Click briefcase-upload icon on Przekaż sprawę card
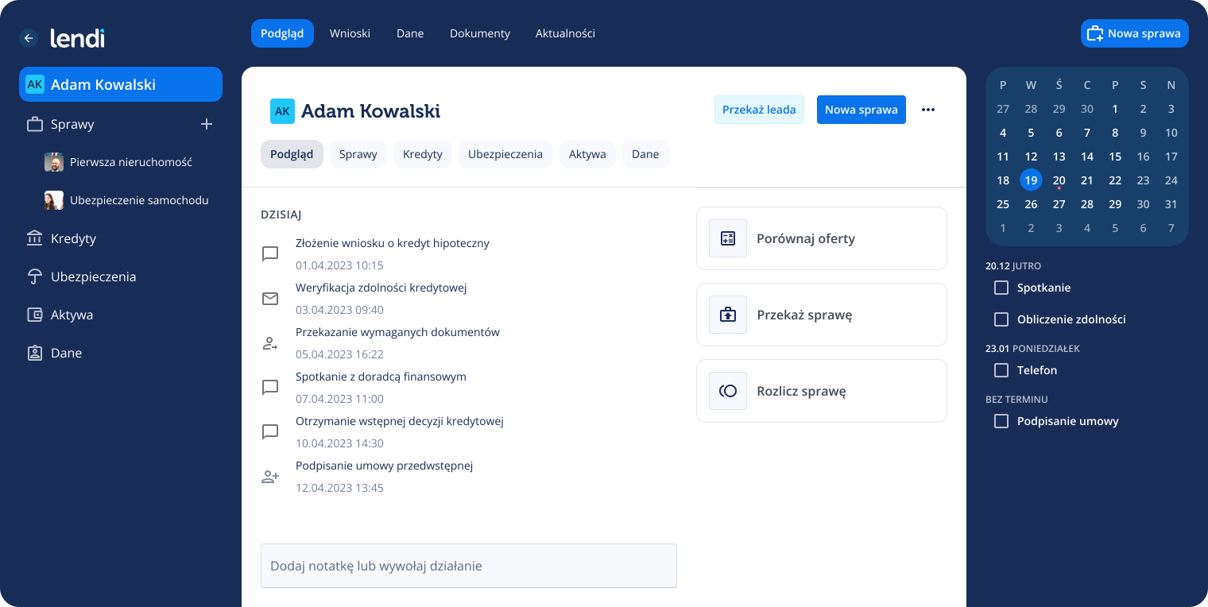 click(728, 315)
